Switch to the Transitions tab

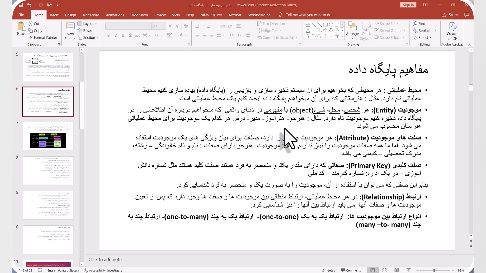click(x=91, y=15)
